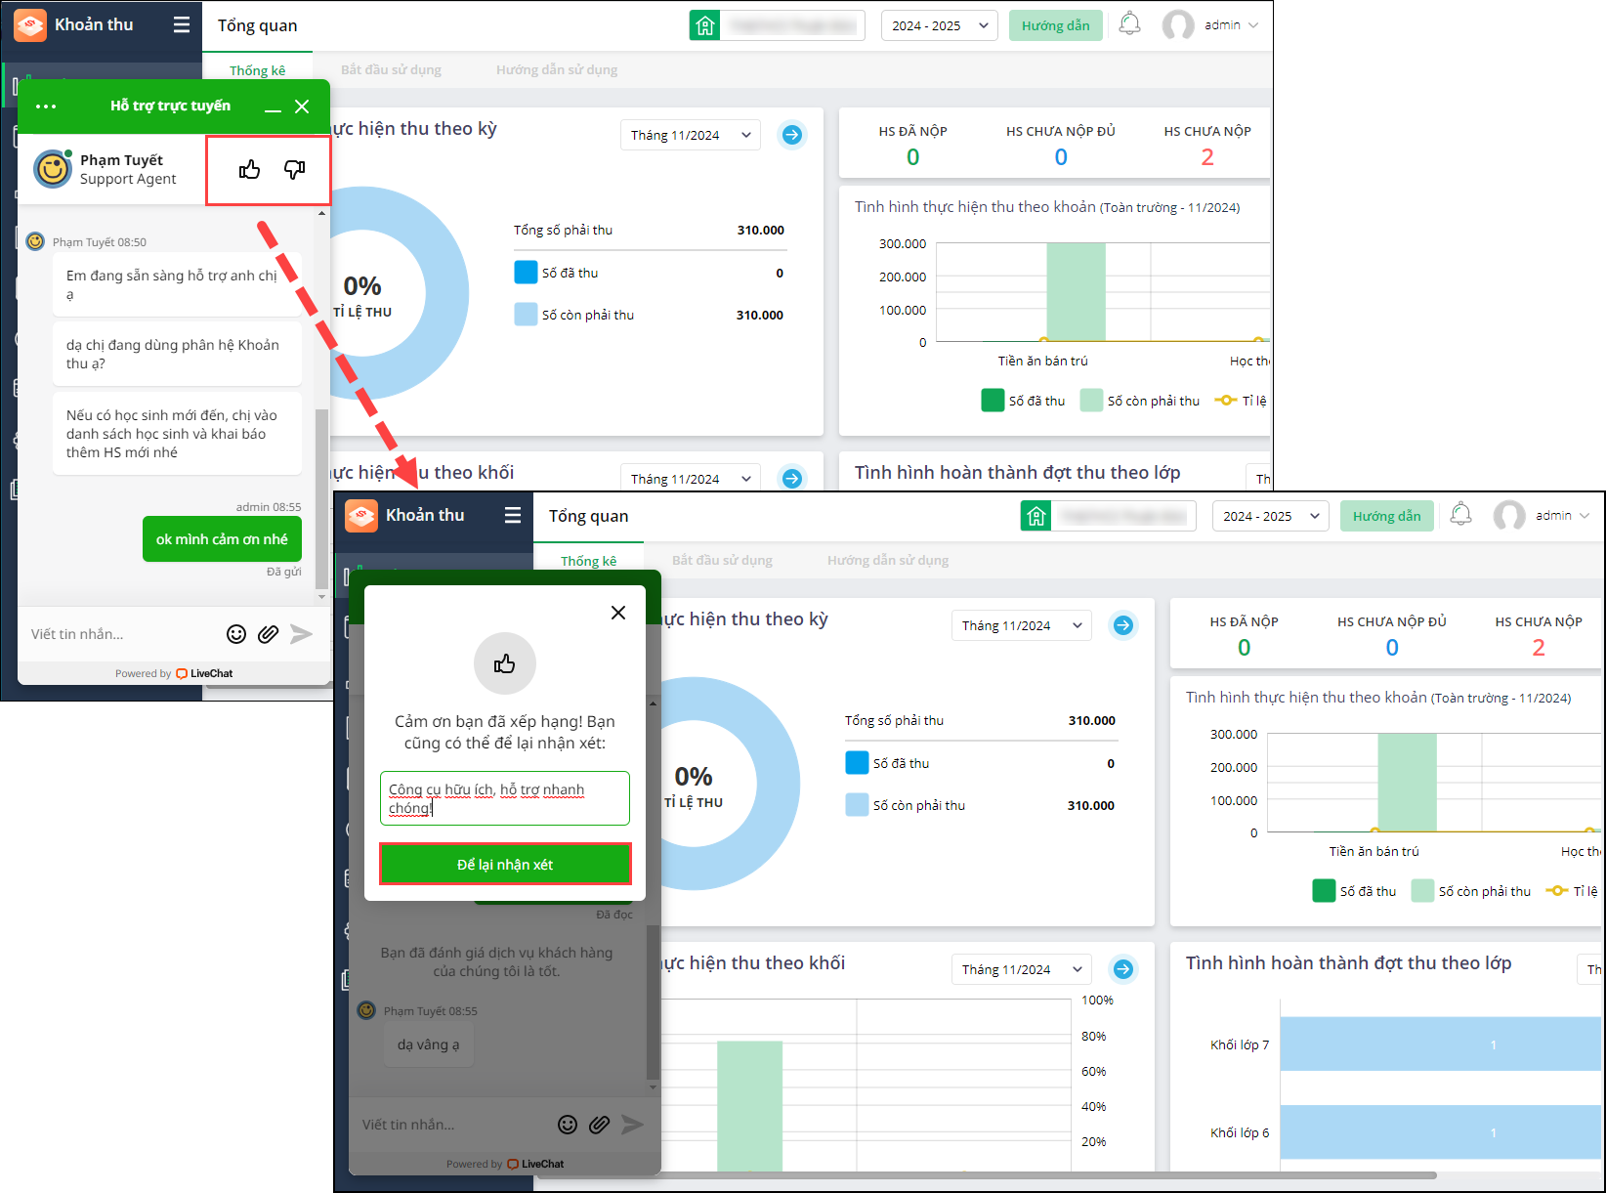Click the blue arrow next to top Tháng 11/2024
This screenshot has height=1193, width=1606.
[x=792, y=135]
